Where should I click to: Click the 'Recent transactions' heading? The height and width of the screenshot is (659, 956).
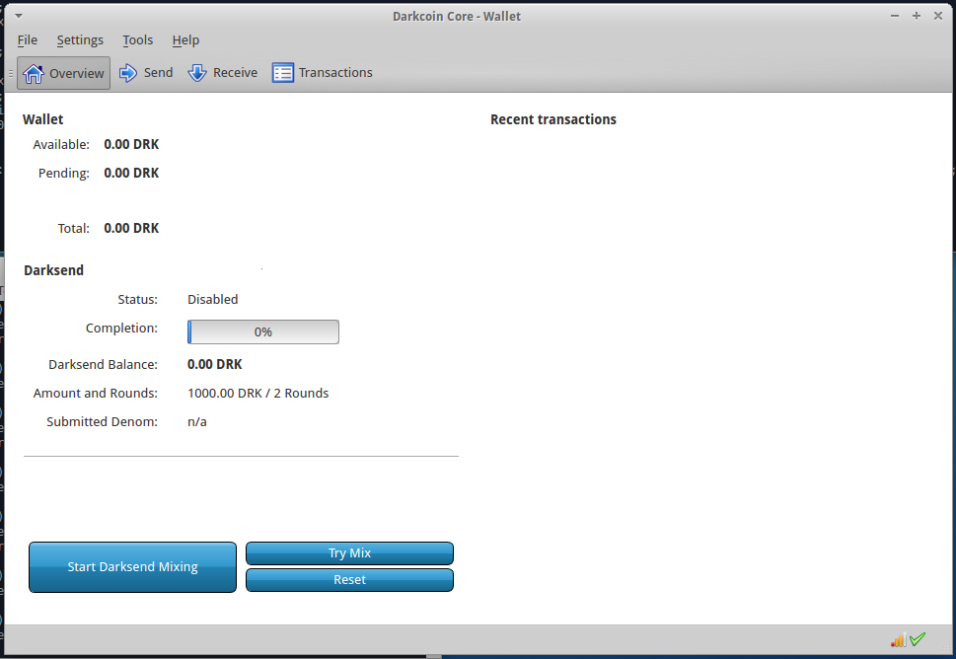(553, 119)
